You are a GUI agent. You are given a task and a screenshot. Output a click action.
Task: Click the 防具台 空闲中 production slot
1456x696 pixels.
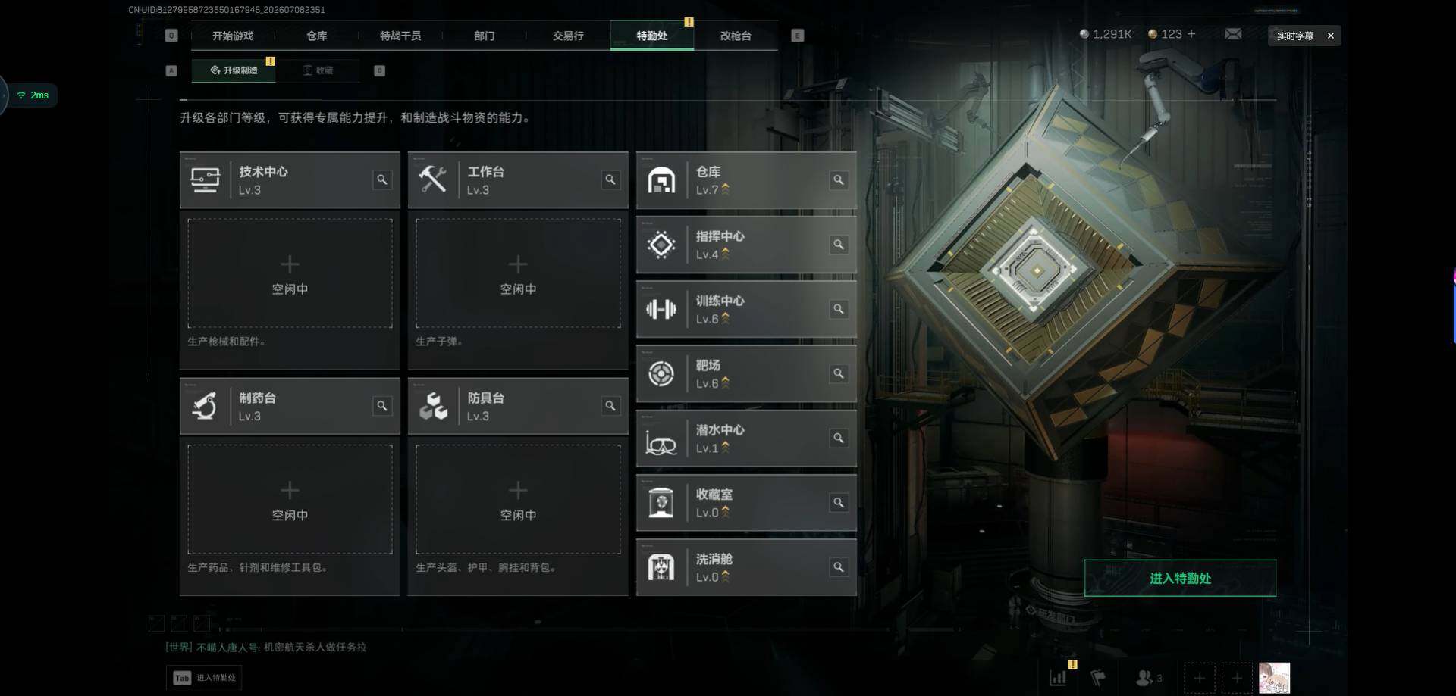tap(518, 499)
